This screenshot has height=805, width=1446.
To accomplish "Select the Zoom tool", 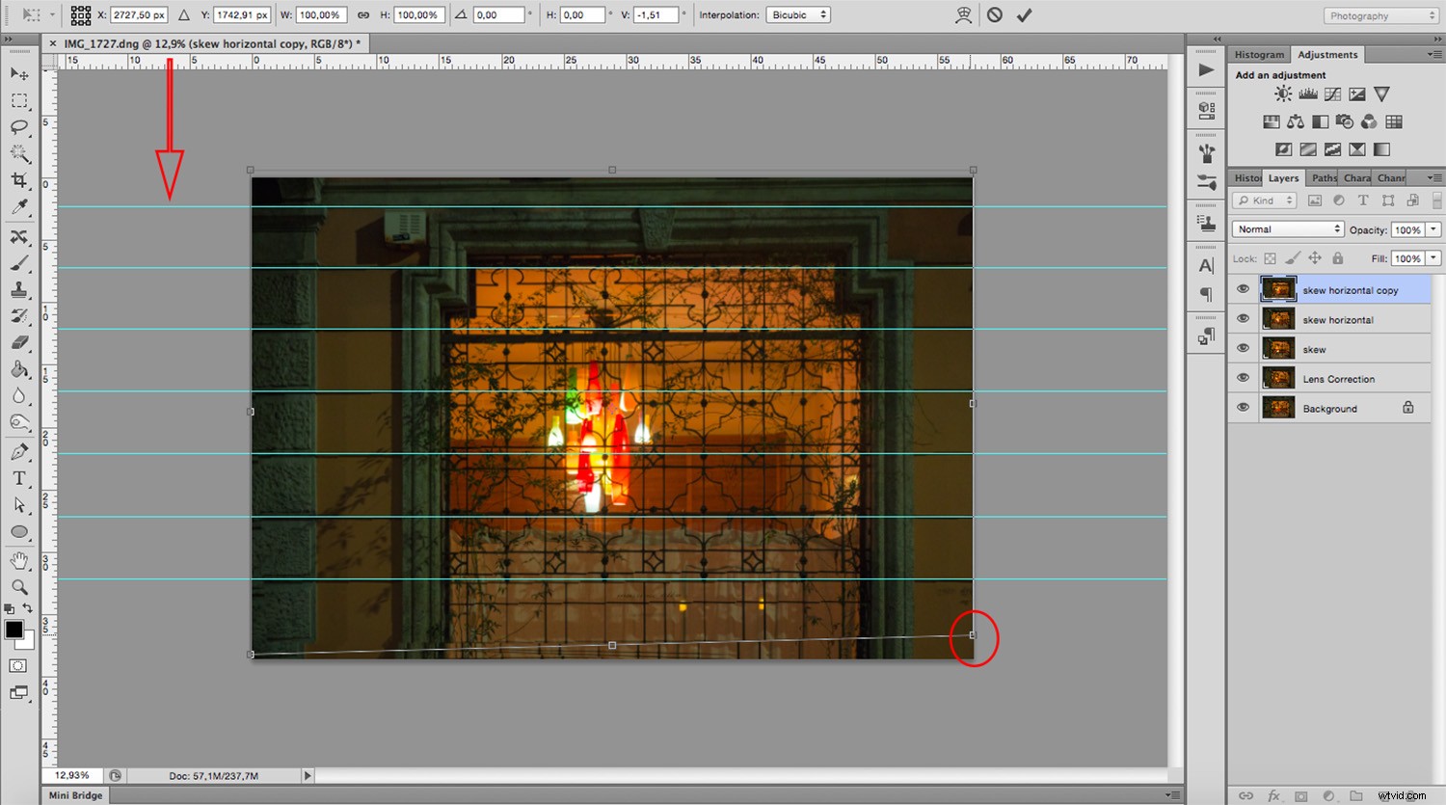I will pos(20,586).
